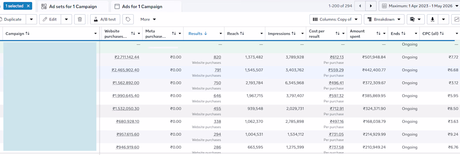Click website purchases value ₹957,615.60
The image size is (460, 155).
click(128, 135)
